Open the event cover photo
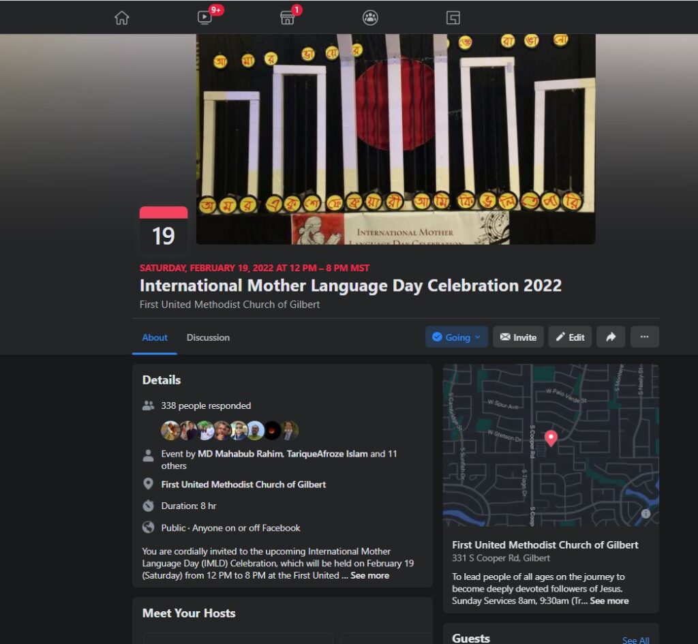The width and height of the screenshot is (698, 644). pyautogui.click(x=396, y=139)
